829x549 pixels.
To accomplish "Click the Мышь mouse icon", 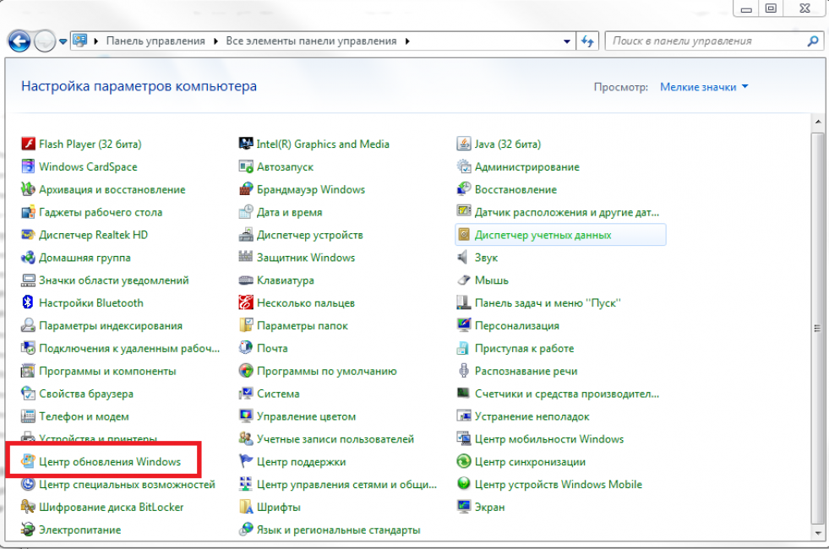I will pos(464,280).
